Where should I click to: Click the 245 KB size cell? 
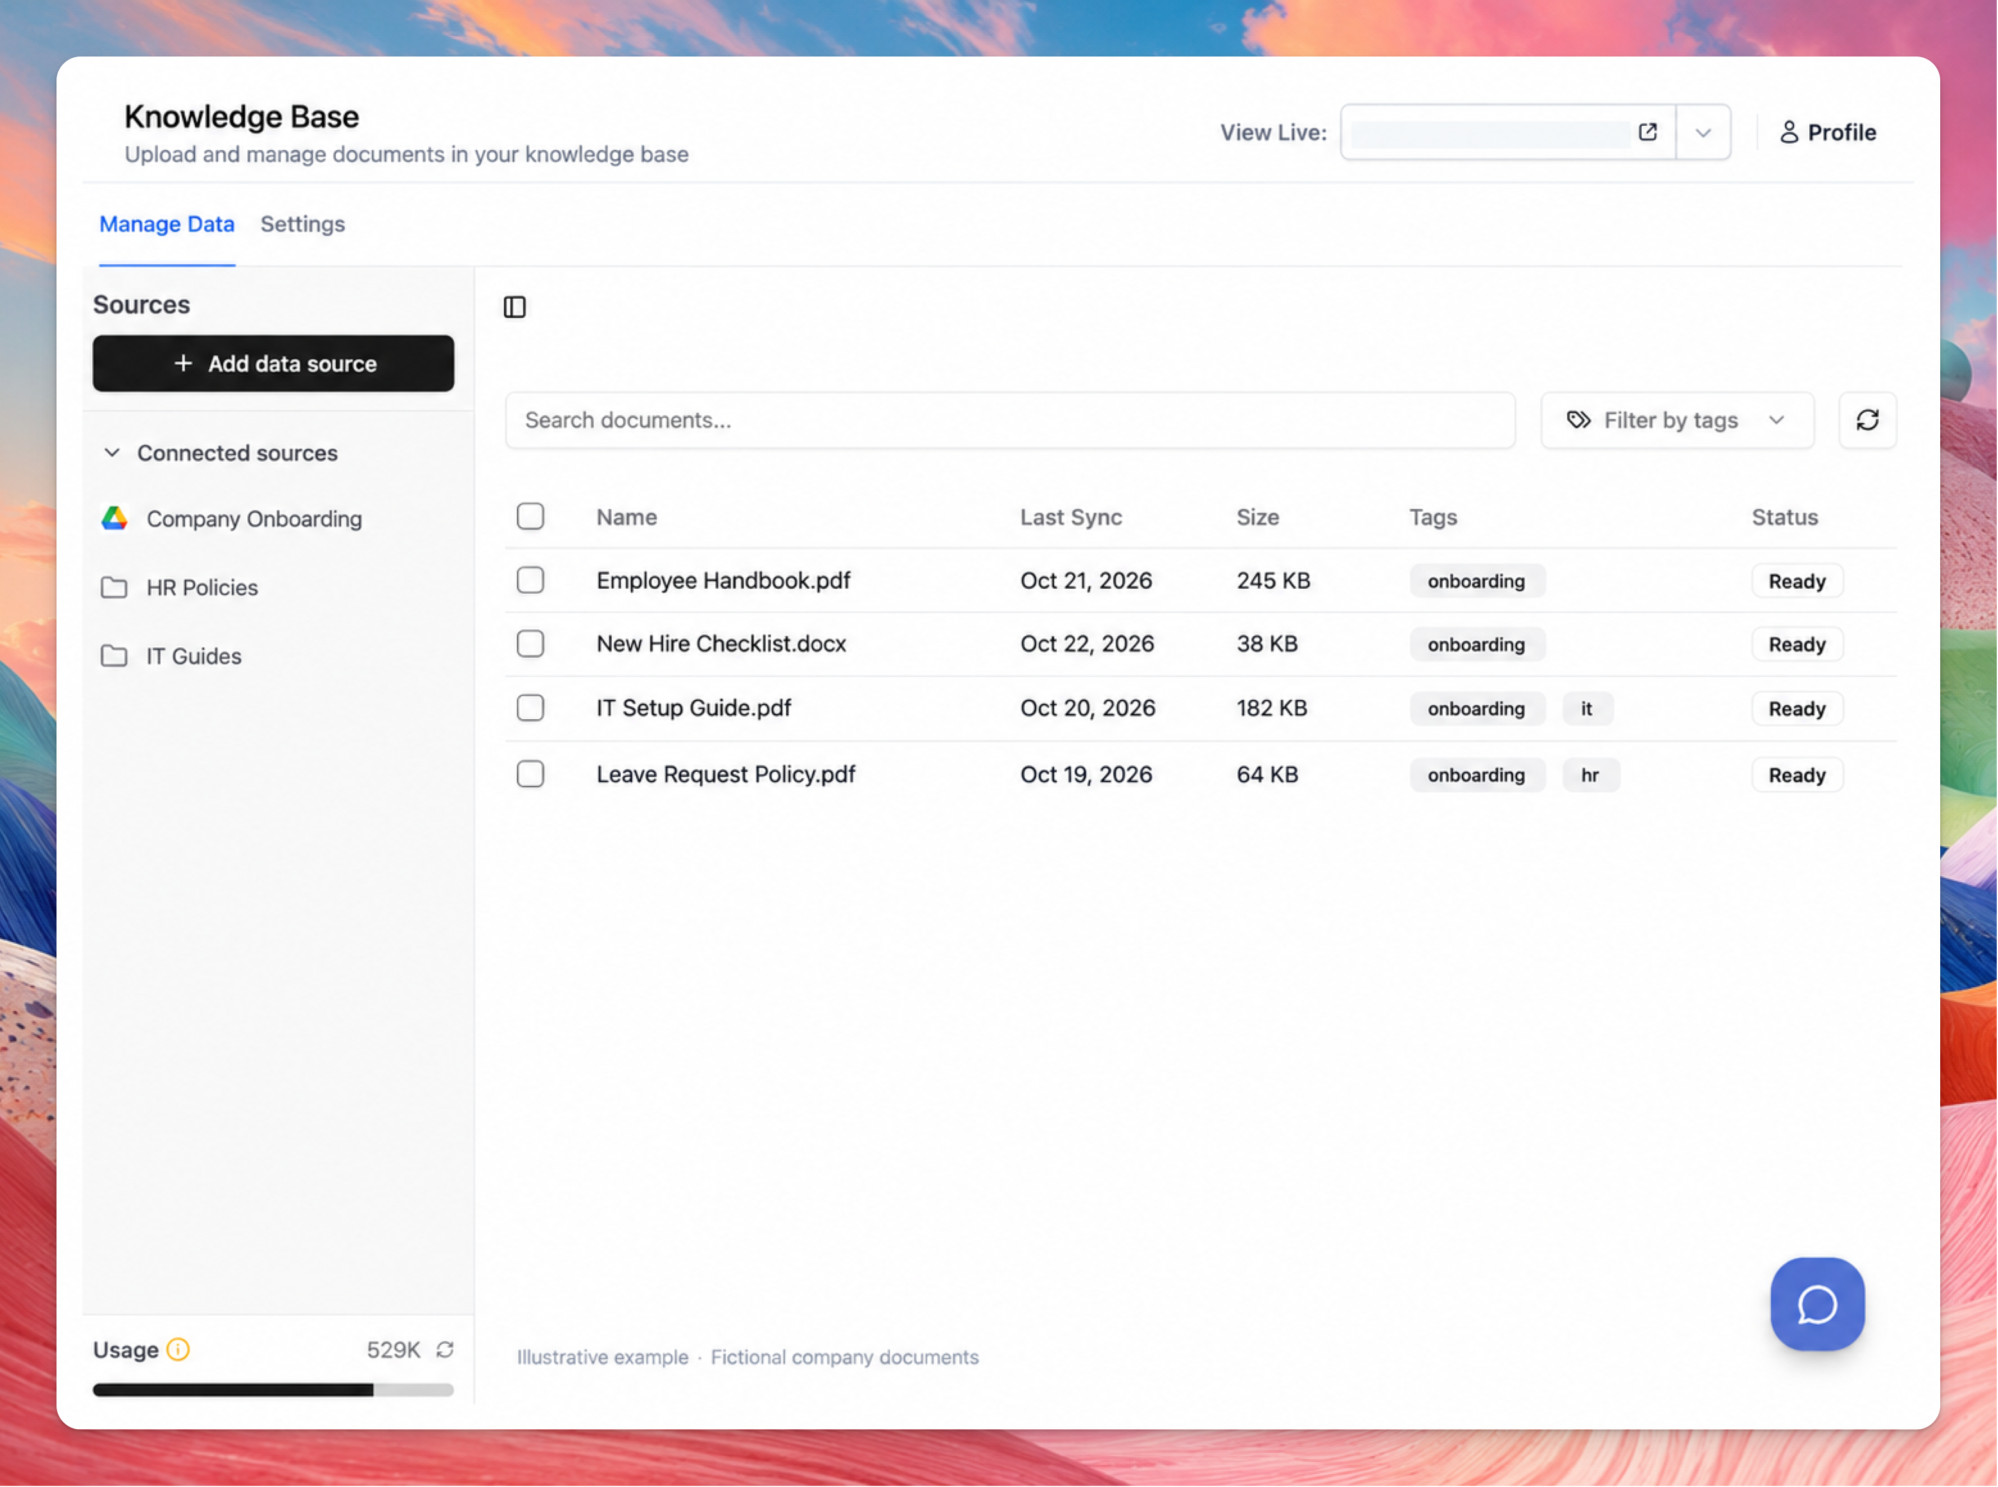pyautogui.click(x=1273, y=580)
